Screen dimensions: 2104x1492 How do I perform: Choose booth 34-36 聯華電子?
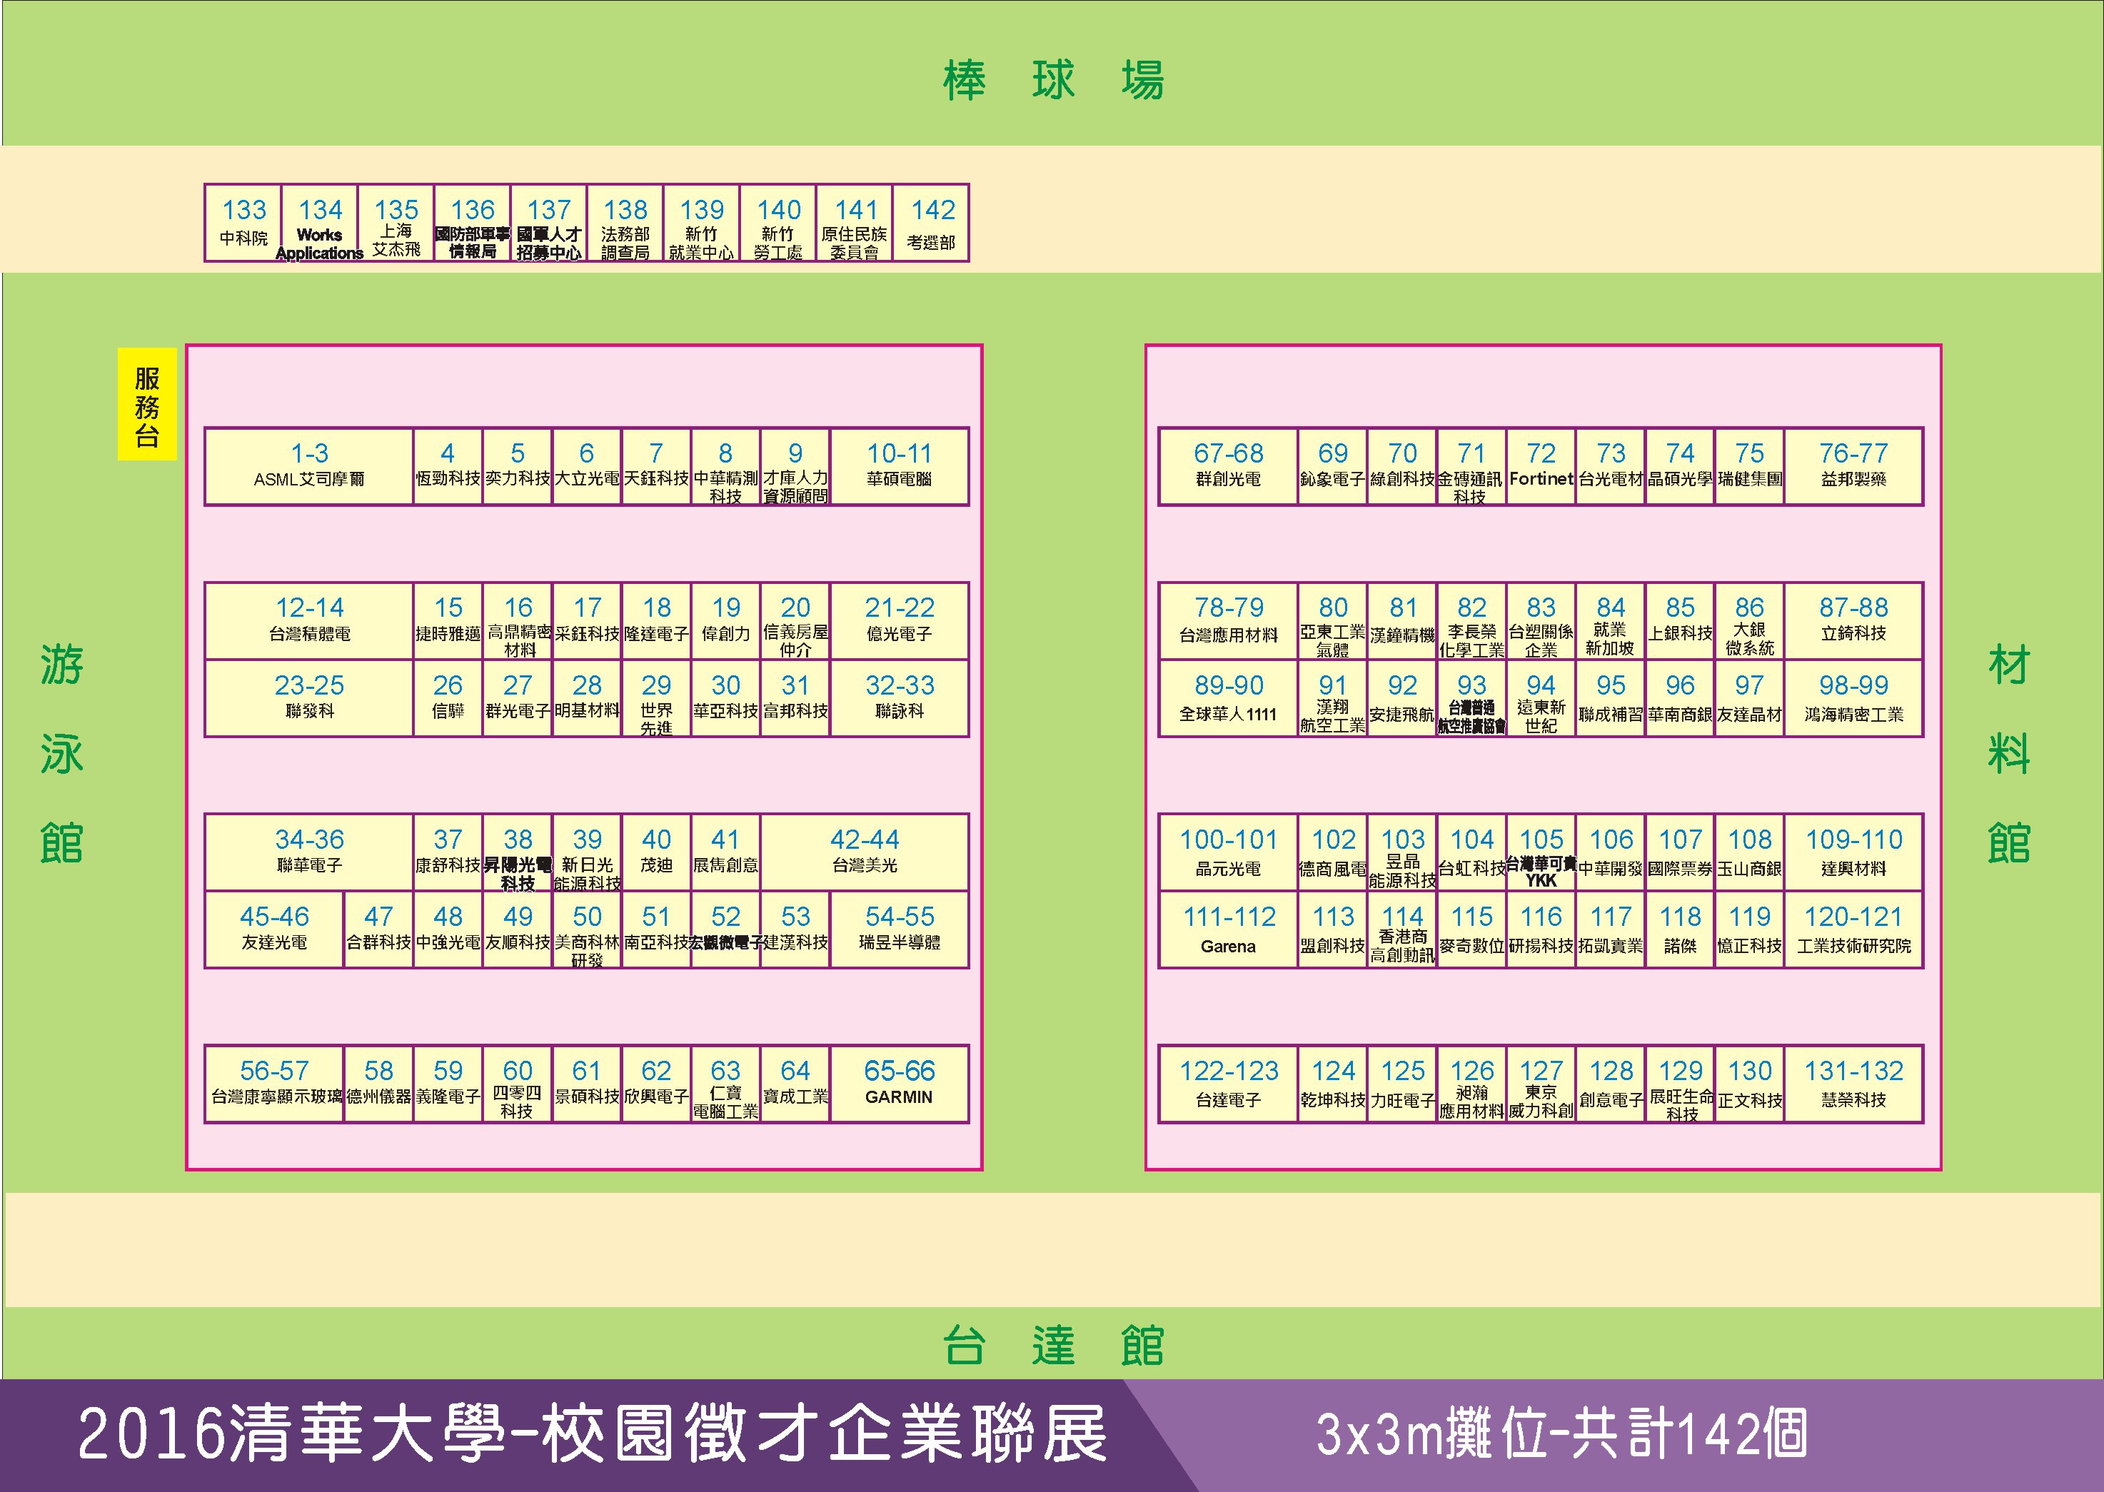point(308,852)
